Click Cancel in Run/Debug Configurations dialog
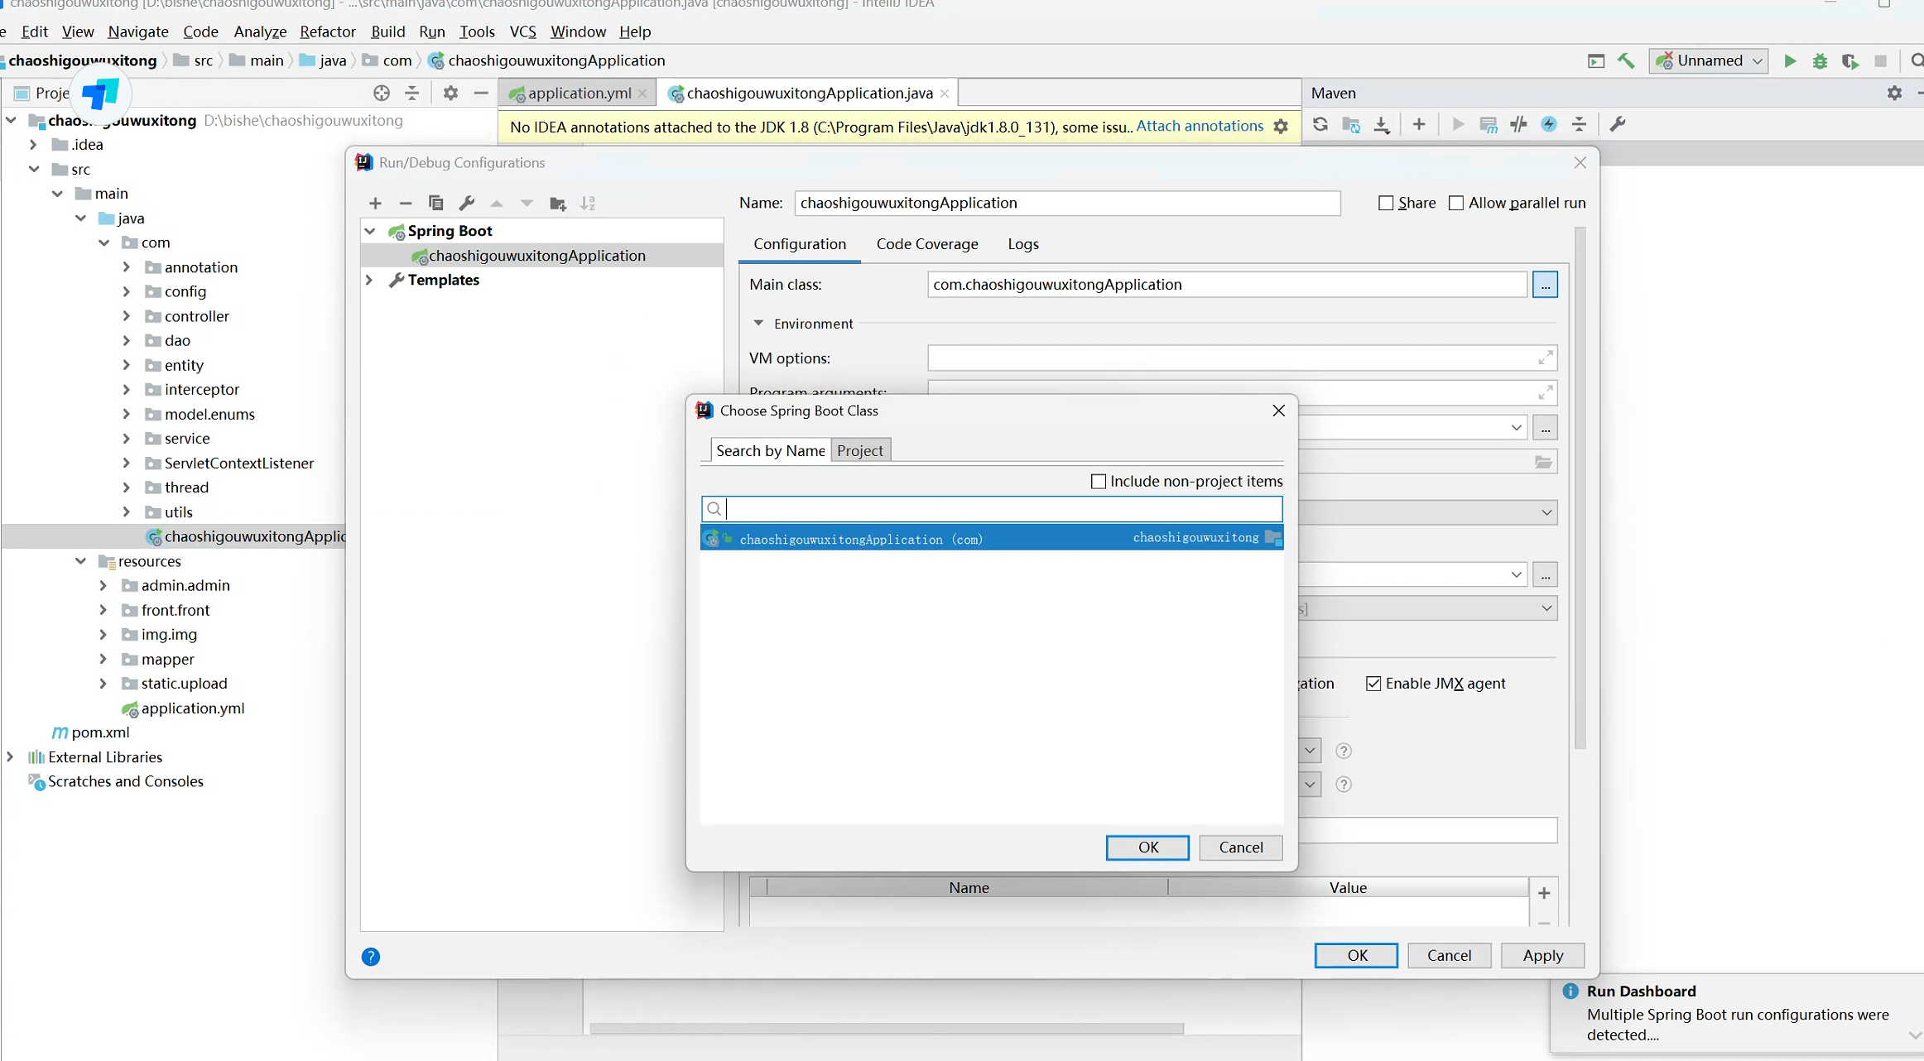The width and height of the screenshot is (1924, 1061). [1450, 956]
